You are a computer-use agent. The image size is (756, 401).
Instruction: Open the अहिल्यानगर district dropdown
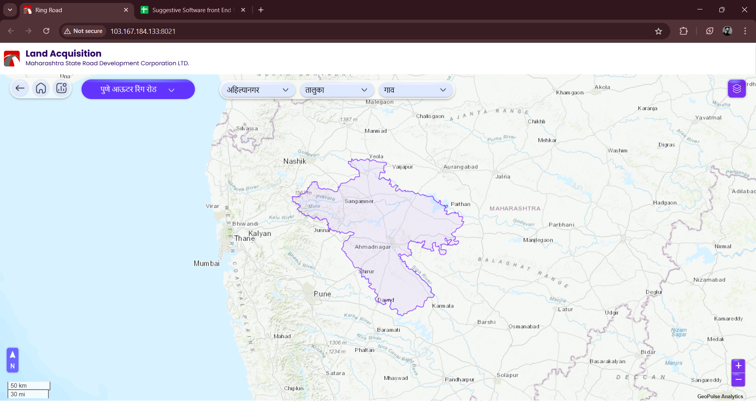258,90
